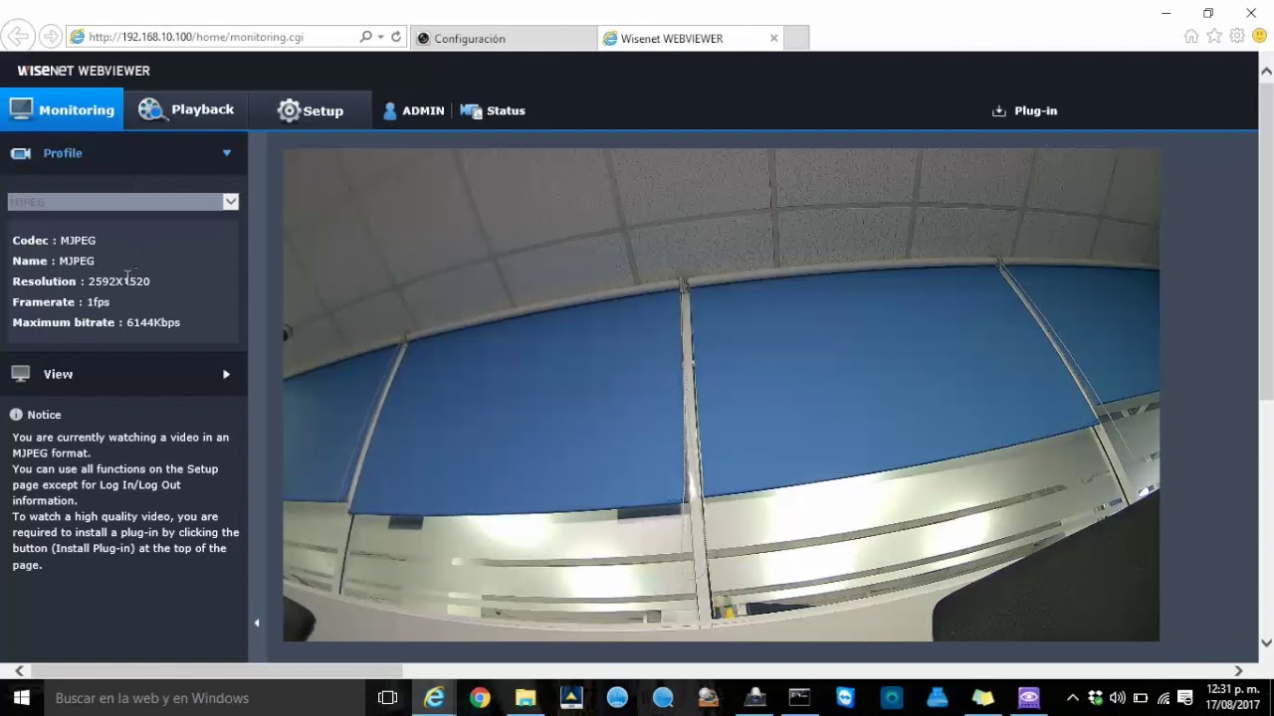The height and width of the screenshot is (716, 1274).
Task: Click the camera live video feed
Action: (721, 395)
